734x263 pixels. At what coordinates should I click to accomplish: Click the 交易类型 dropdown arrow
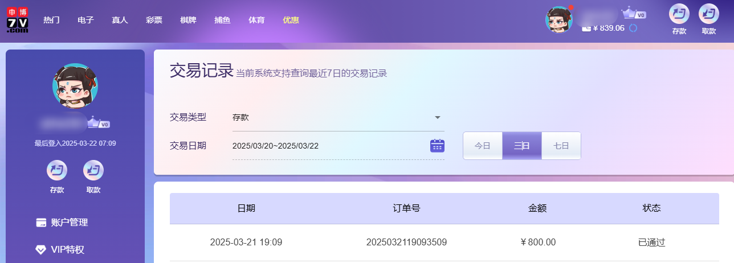(x=438, y=118)
